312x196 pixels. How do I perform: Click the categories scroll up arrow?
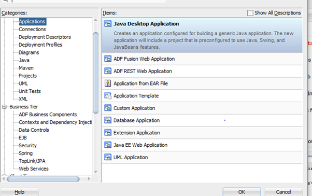coord(96,20)
